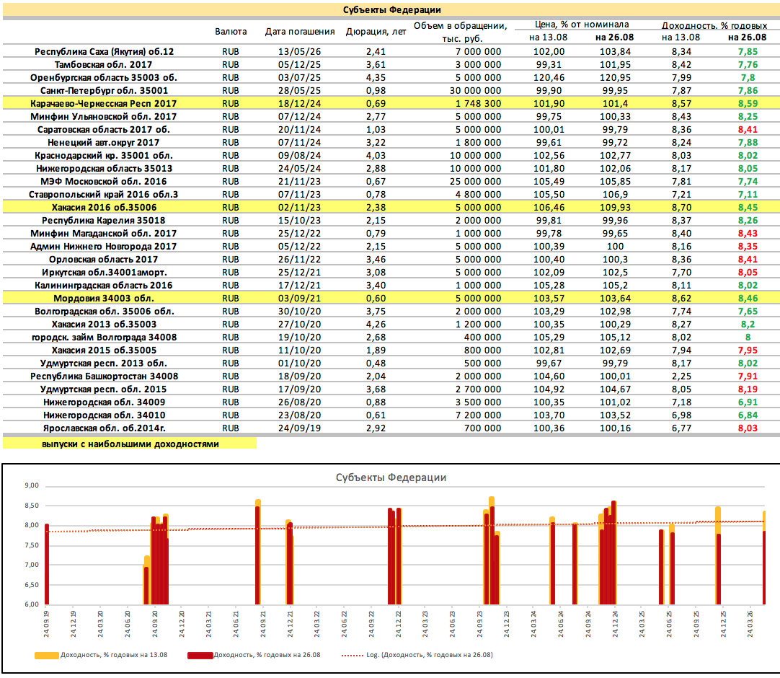This screenshot has height=678, width=780.
Task: Click the yellow "выпуски с наибольшими доходностями" note
Action: point(130,444)
